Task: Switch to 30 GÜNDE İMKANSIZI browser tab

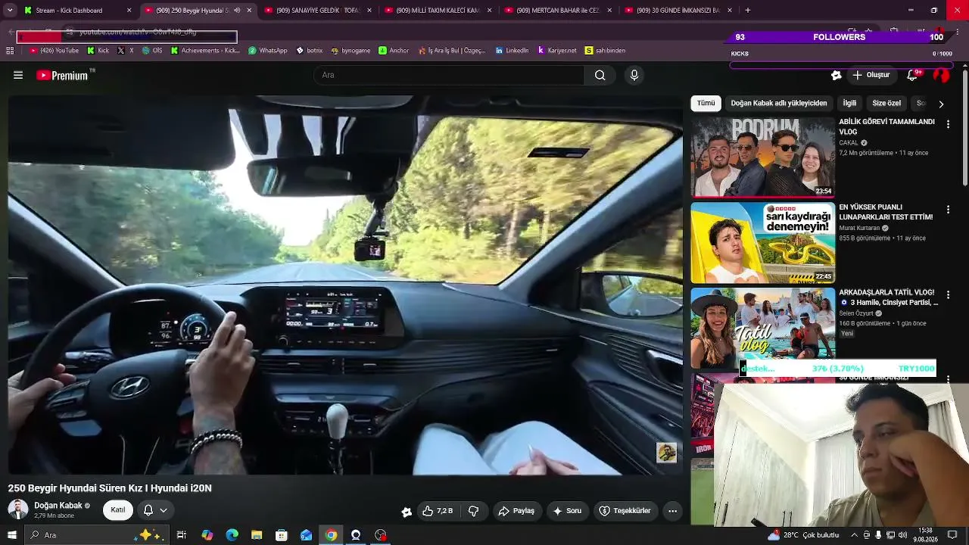Action: pyautogui.click(x=678, y=11)
